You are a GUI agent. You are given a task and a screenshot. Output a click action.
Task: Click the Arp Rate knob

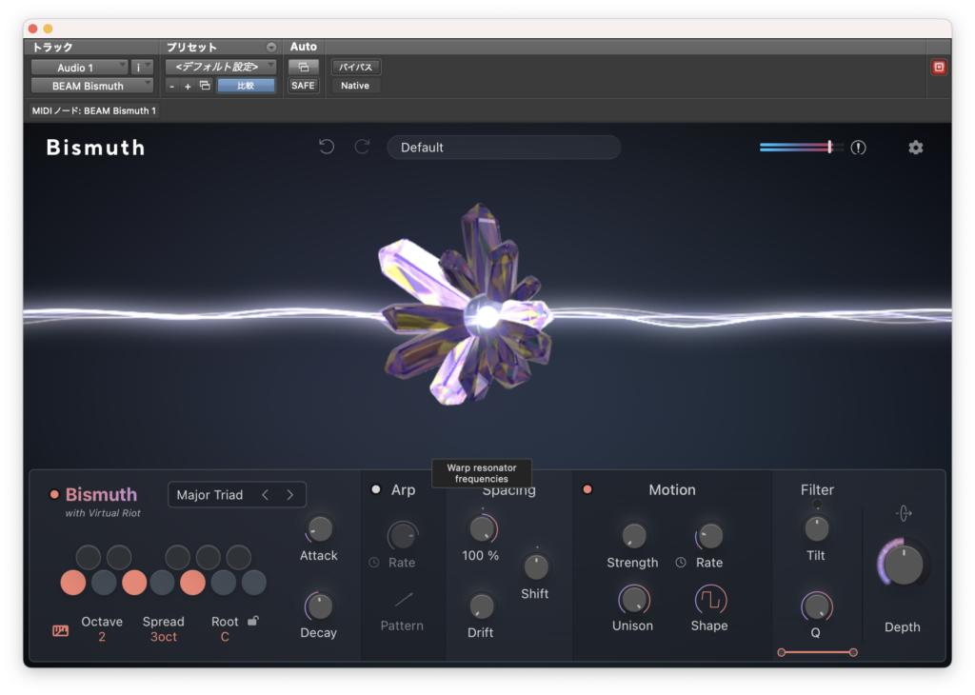pyautogui.click(x=403, y=535)
